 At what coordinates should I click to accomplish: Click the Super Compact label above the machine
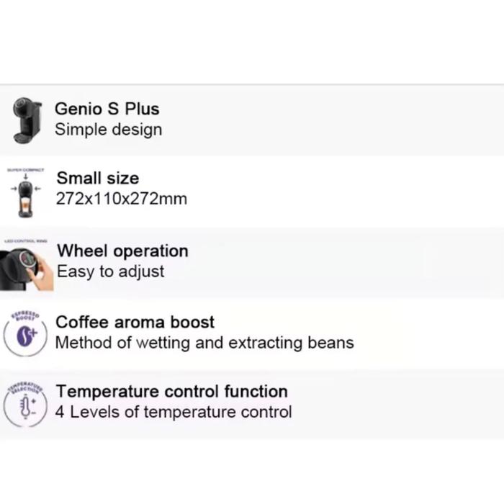(26, 171)
